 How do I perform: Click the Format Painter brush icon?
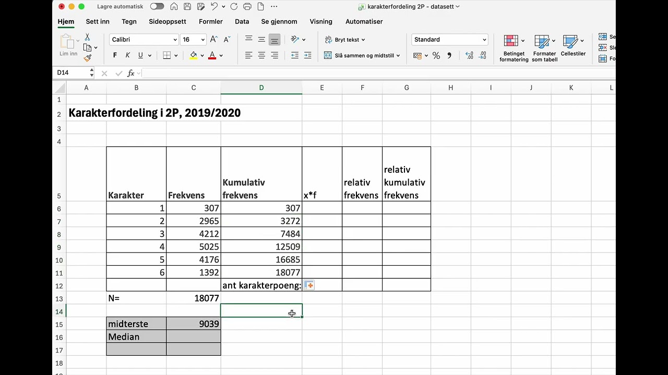click(x=87, y=58)
